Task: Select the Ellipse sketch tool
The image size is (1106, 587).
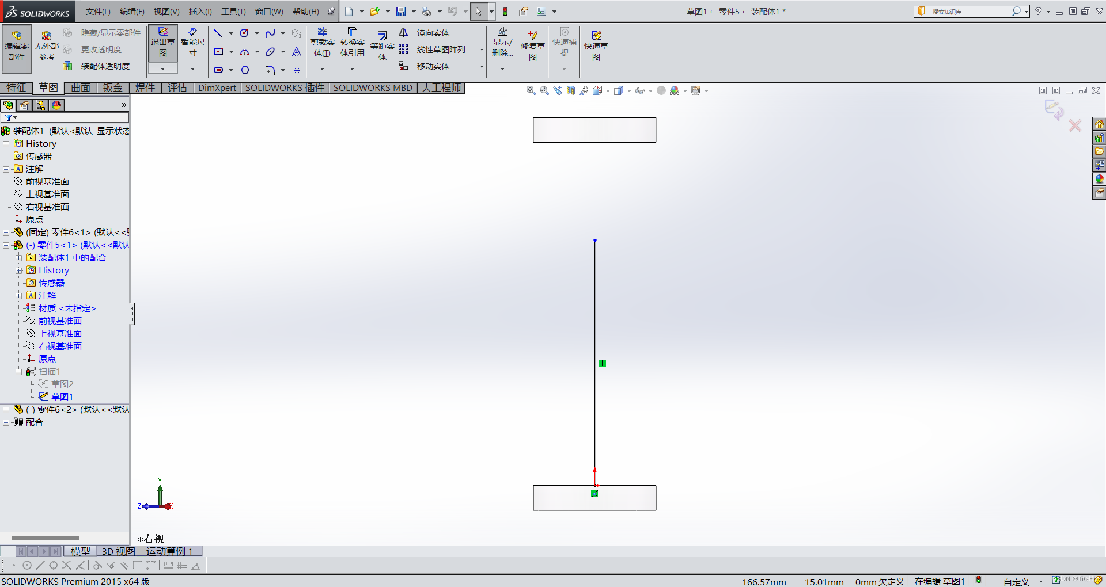Action: [x=270, y=52]
